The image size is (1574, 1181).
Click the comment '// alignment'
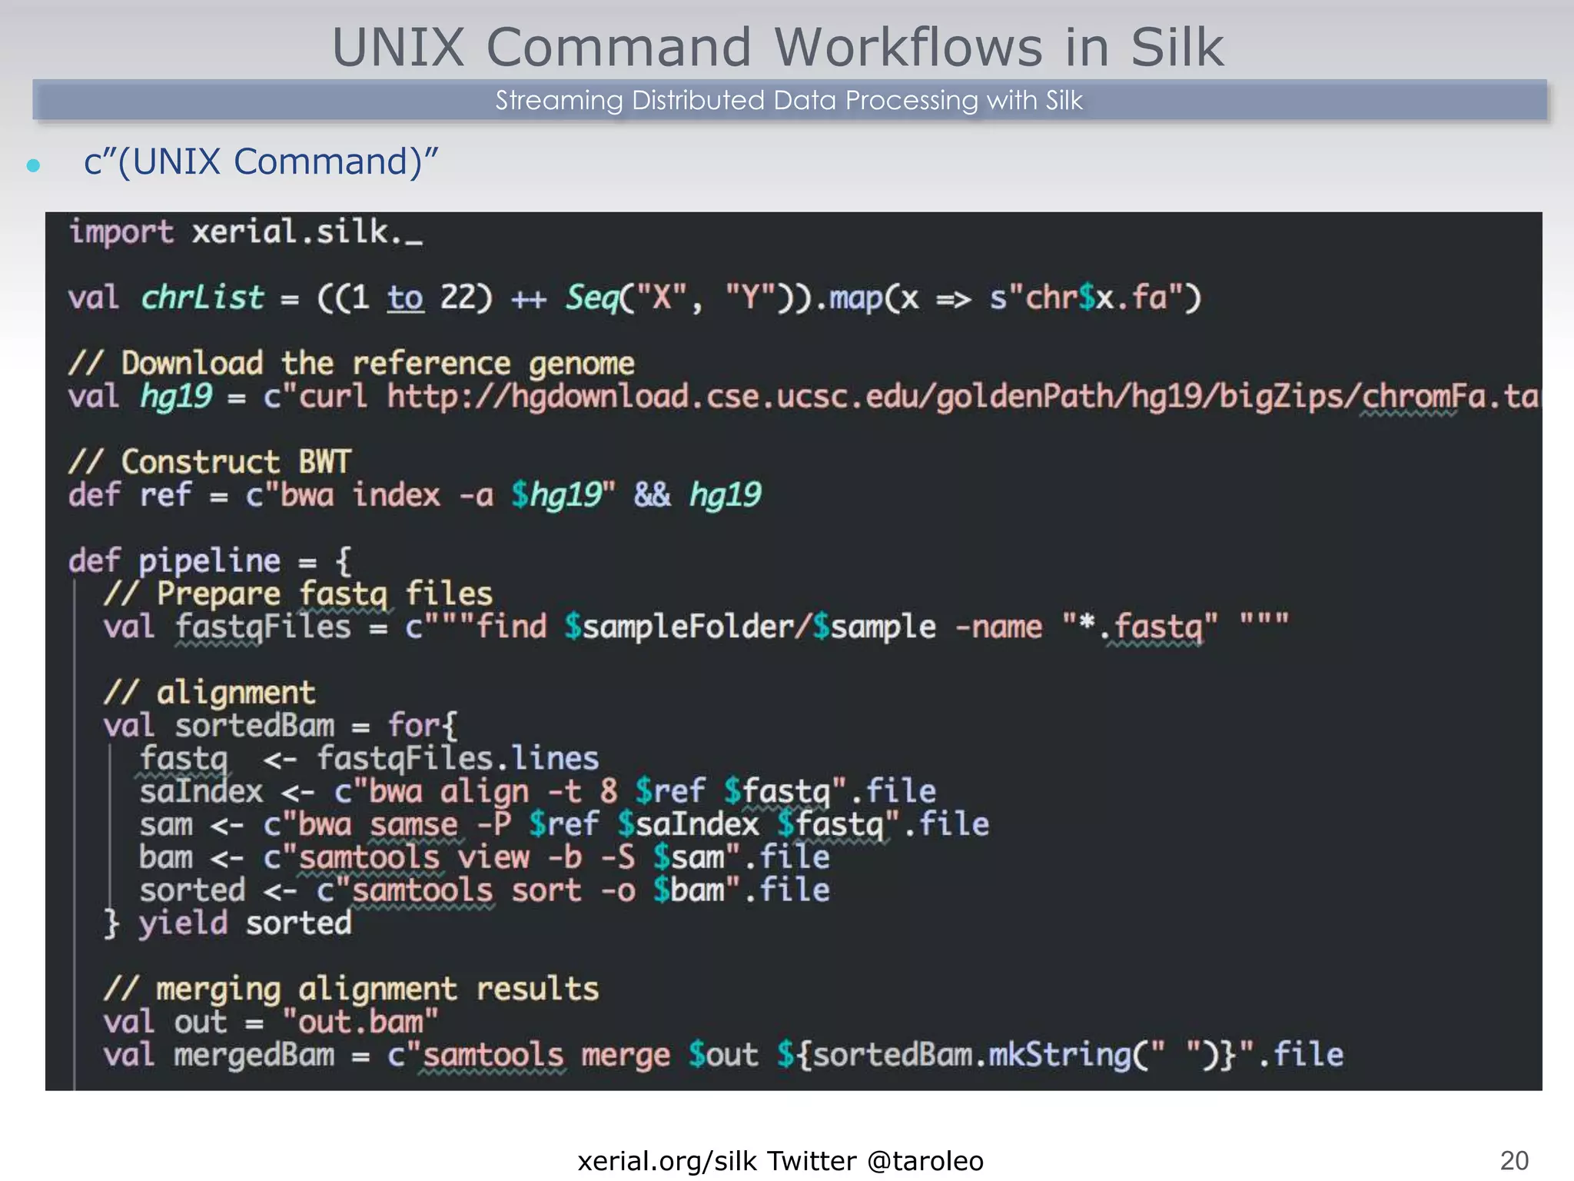click(209, 693)
